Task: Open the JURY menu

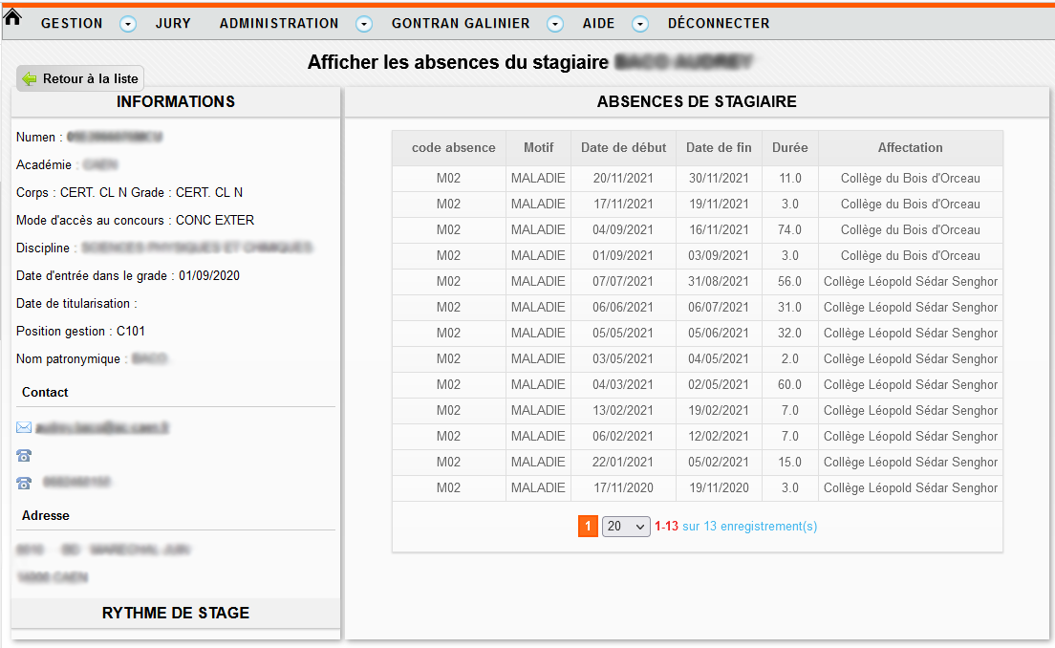Action: tap(173, 24)
